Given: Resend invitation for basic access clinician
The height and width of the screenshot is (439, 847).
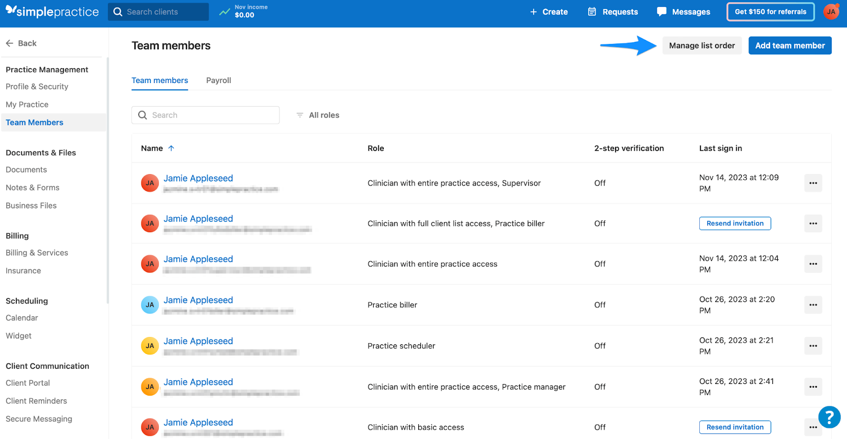Looking at the screenshot, I should click(x=735, y=427).
